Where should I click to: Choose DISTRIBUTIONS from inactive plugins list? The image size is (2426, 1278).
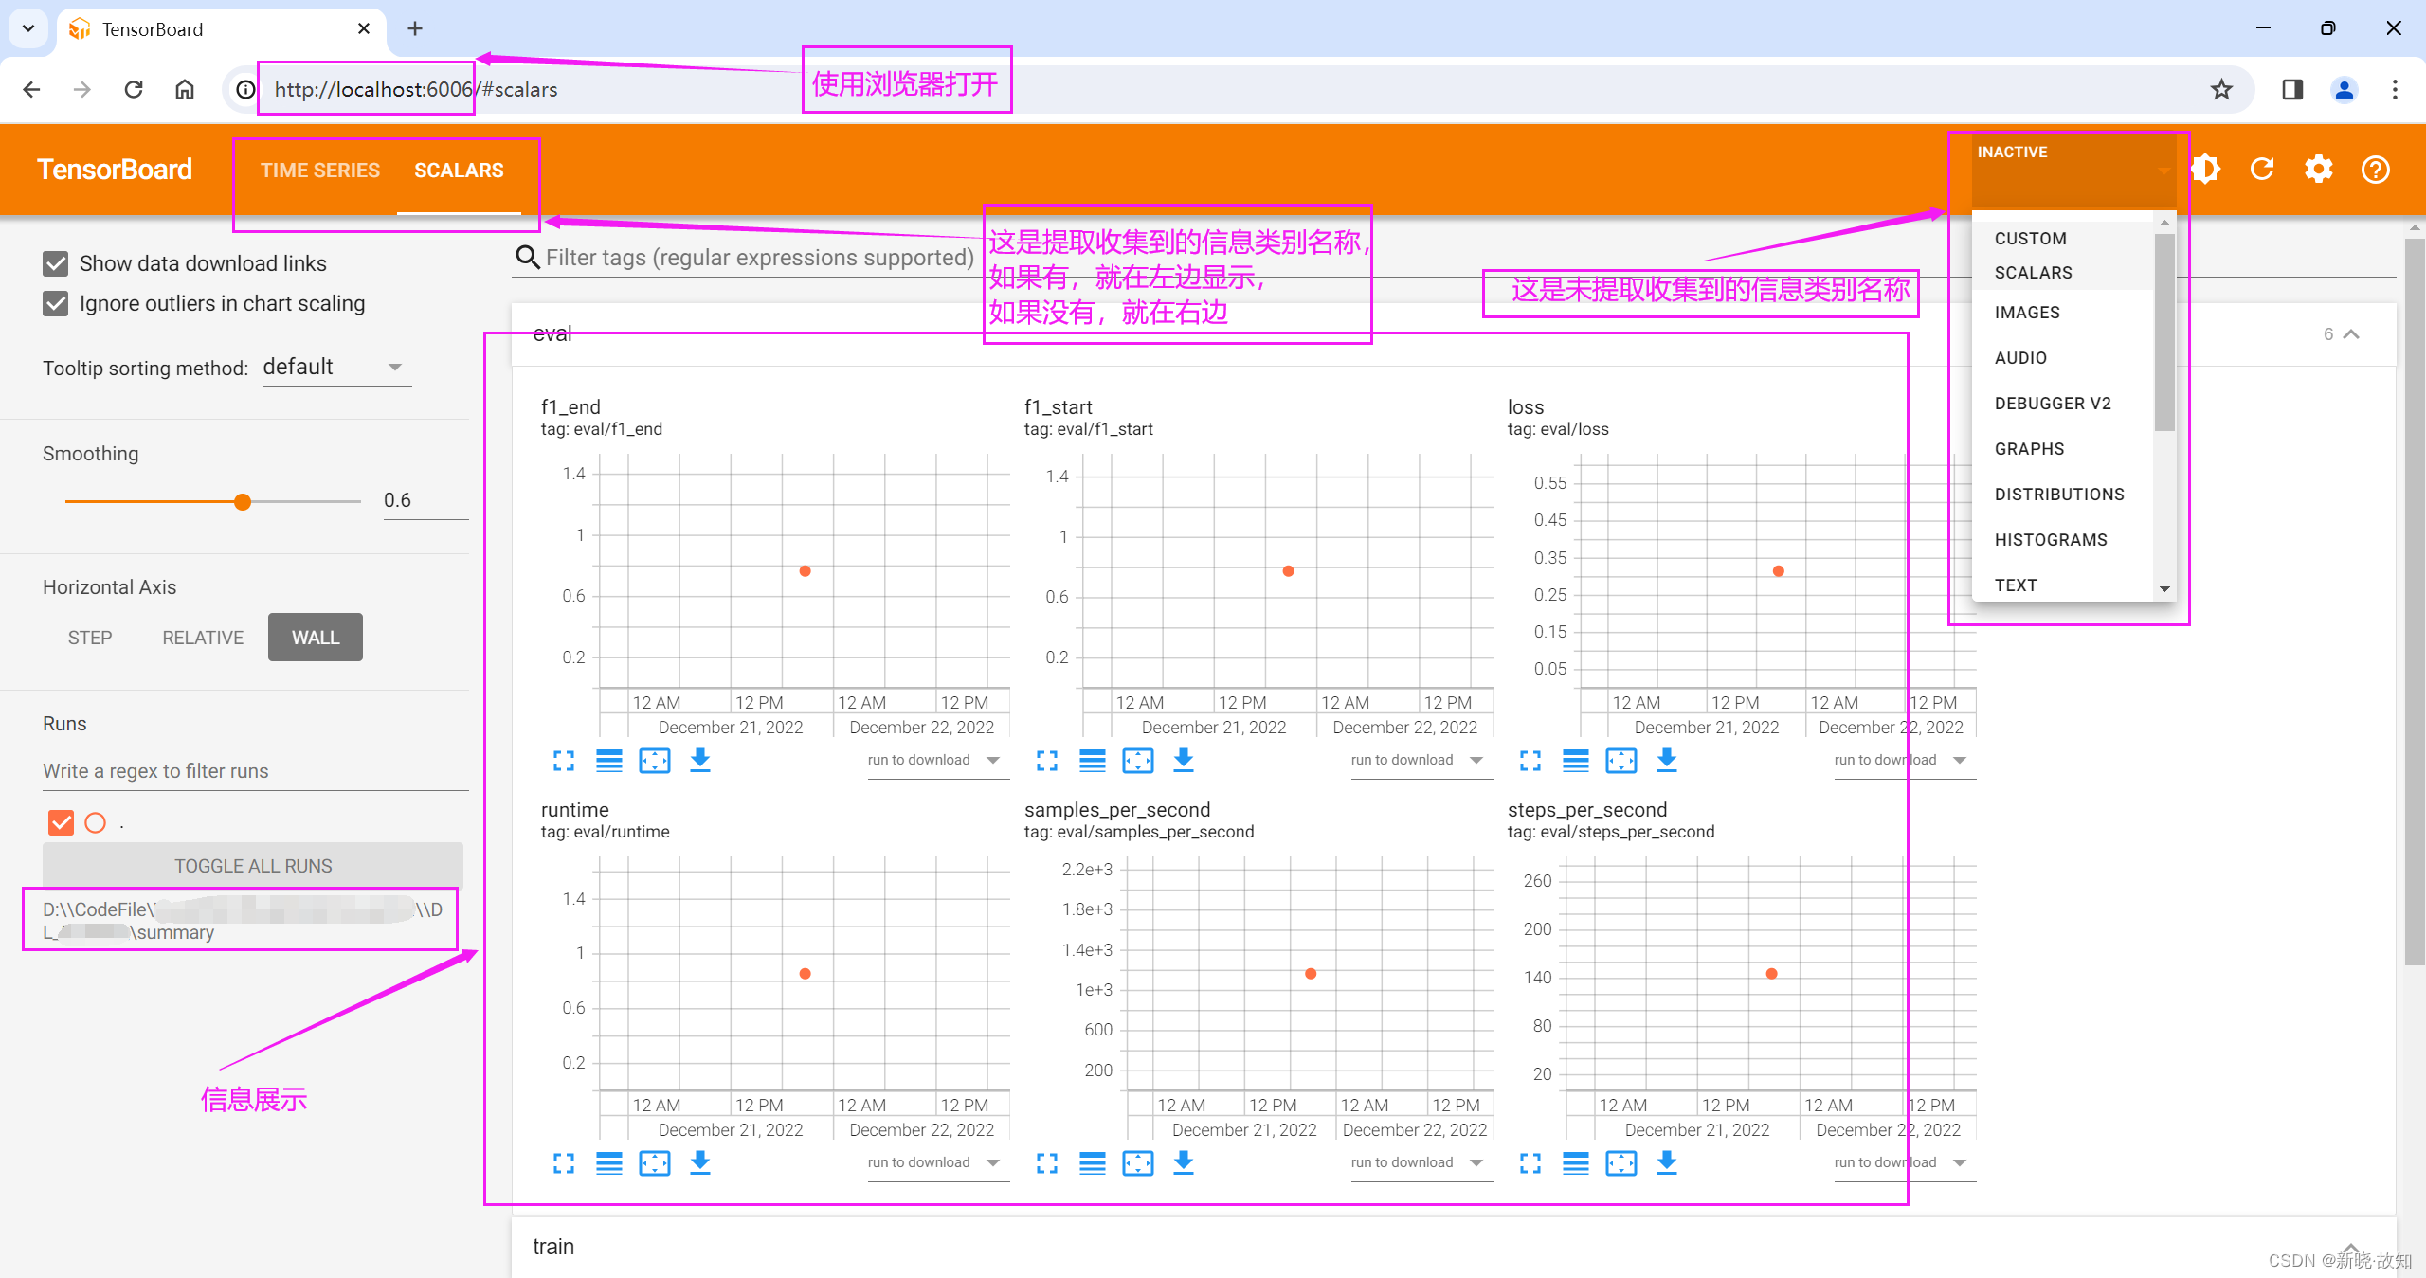(2062, 495)
